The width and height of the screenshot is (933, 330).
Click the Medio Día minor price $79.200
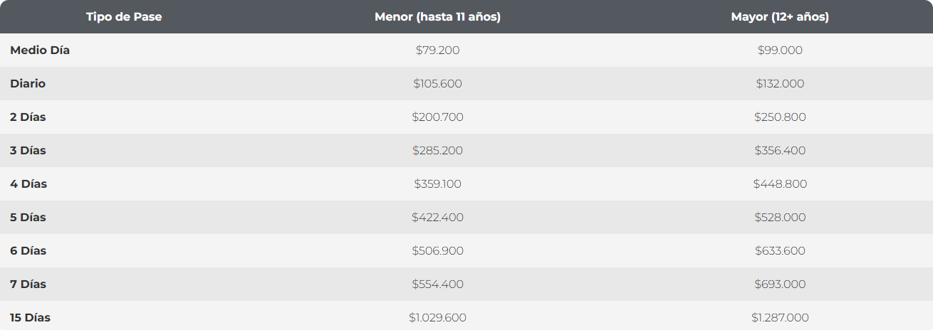tap(437, 50)
